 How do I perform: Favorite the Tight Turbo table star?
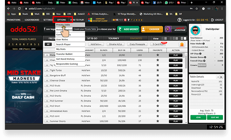158,70
